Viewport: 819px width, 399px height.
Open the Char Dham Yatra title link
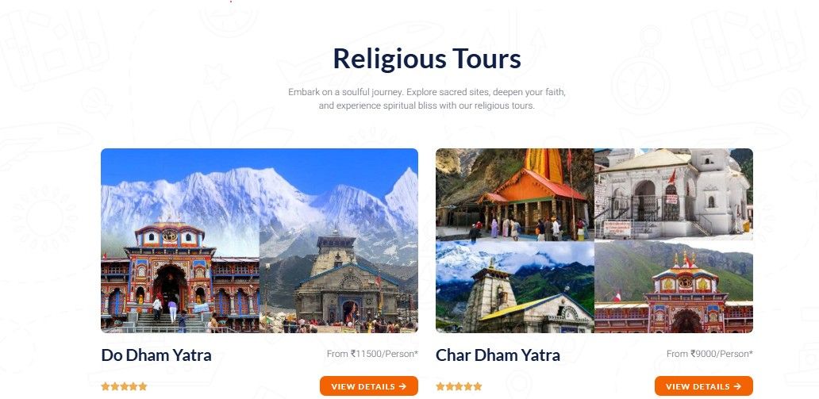498,355
